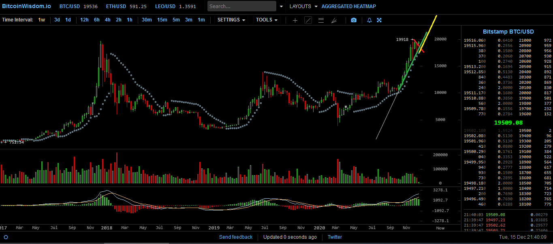Select the BTC/USD ticker in header
Viewport: 553px width, 244px height.
(79, 6)
